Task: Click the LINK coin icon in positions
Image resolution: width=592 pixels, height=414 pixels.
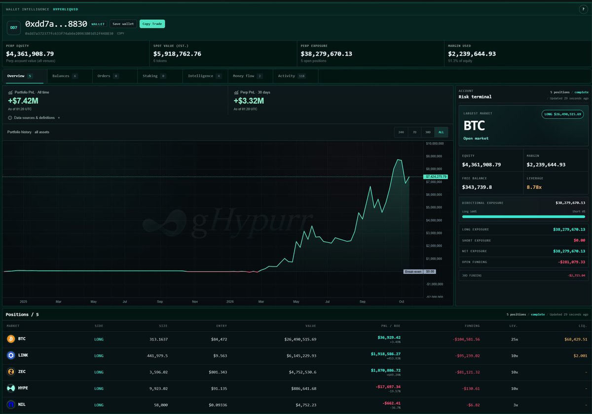Action: pos(11,355)
